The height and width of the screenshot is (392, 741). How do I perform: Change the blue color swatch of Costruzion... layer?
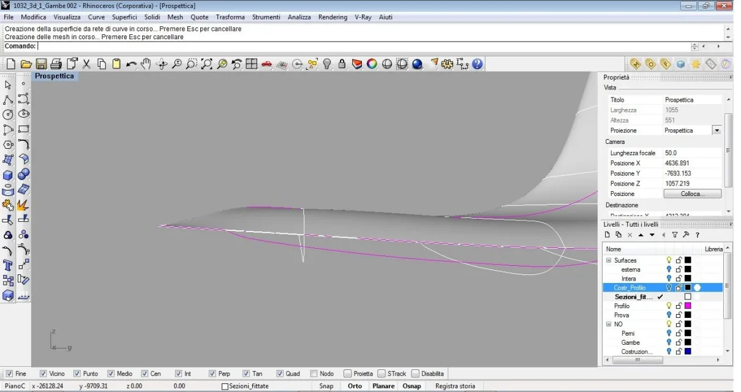pyautogui.click(x=688, y=352)
